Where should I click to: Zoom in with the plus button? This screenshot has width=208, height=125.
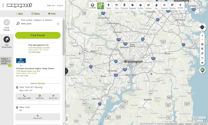[x=202, y=35]
